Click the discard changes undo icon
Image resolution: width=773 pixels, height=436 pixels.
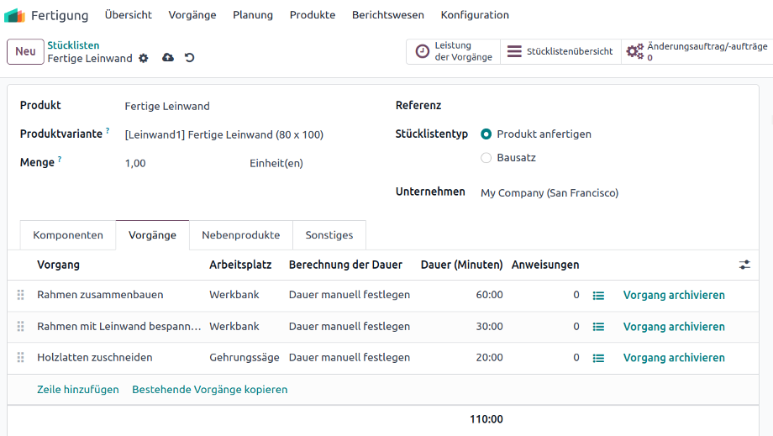(x=189, y=58)
